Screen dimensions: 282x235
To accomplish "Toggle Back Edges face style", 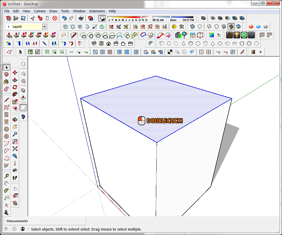I will click(200, 27).
